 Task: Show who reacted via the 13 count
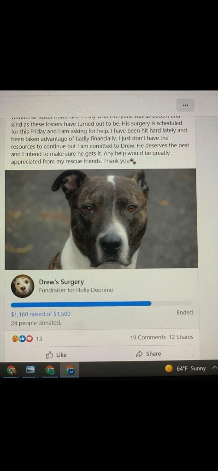pyautogui.click(x=39, y=339)
